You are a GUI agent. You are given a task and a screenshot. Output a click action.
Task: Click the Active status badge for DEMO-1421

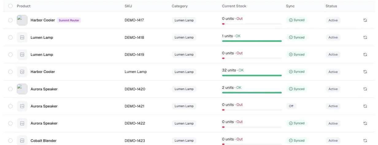click(x=333, y=106)
